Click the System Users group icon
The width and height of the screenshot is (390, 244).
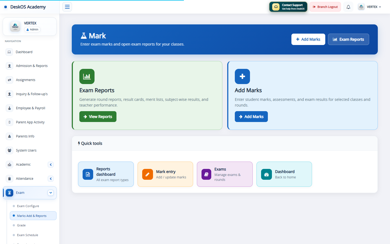point(9,150)
